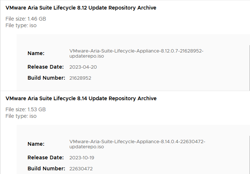Click the 1.46 GB file size text
This screenshot has height=174, width=250.
coord(26,19)
